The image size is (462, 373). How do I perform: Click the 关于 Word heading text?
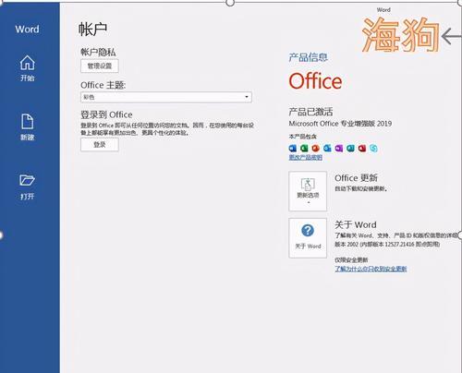click(356, 224)
